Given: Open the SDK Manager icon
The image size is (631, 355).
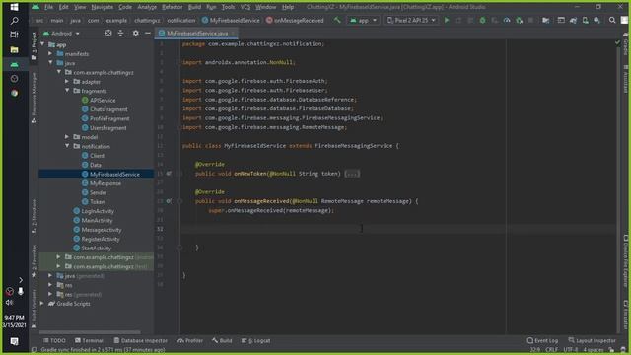Looking at the screenshot, I should click(x=596, y=20).
